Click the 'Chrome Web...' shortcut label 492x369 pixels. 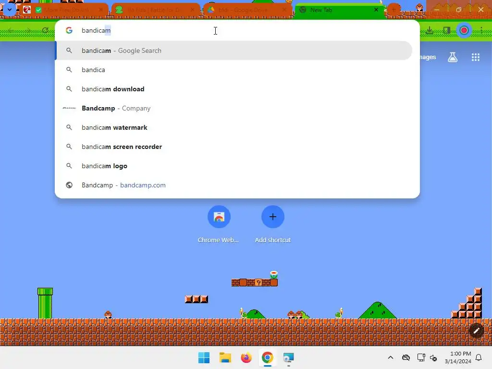218,240
